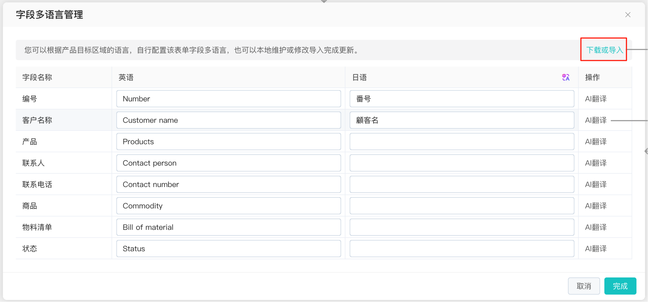Trigger AI翻译 for the 联系电话 row

point(596,185)
